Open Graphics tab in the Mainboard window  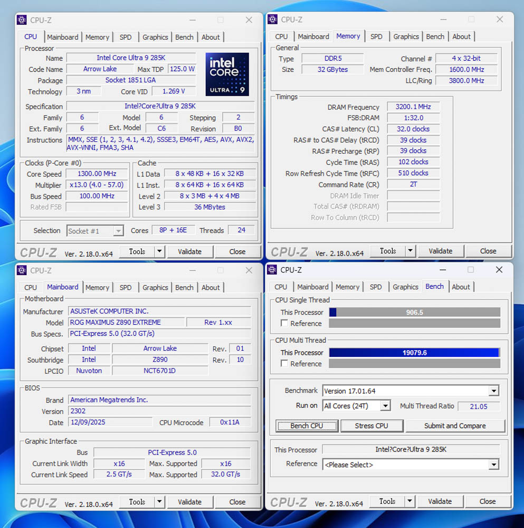(x=155, y=288)
